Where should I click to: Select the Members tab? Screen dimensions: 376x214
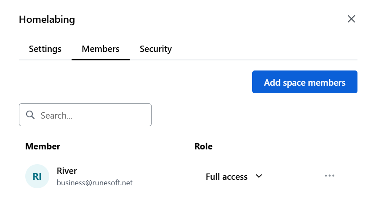tap(101, 49)
